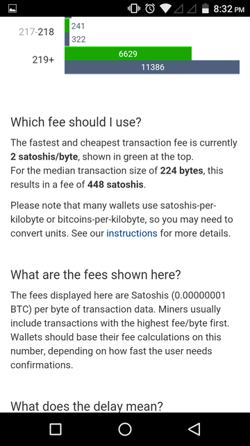Open the instructions link
250x446 pixels.
(132, 233)
